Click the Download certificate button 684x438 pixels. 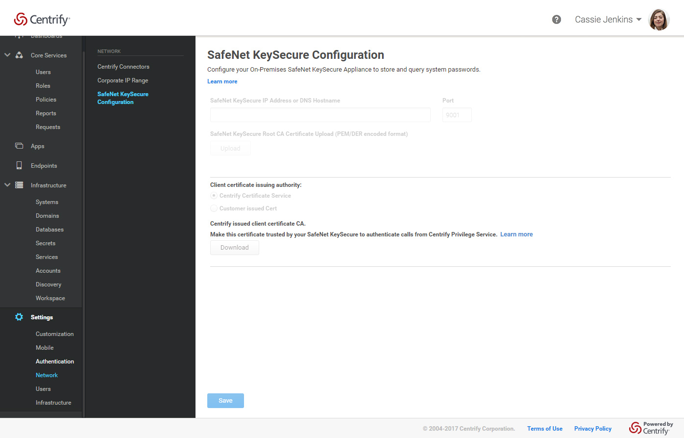[235, 248]
